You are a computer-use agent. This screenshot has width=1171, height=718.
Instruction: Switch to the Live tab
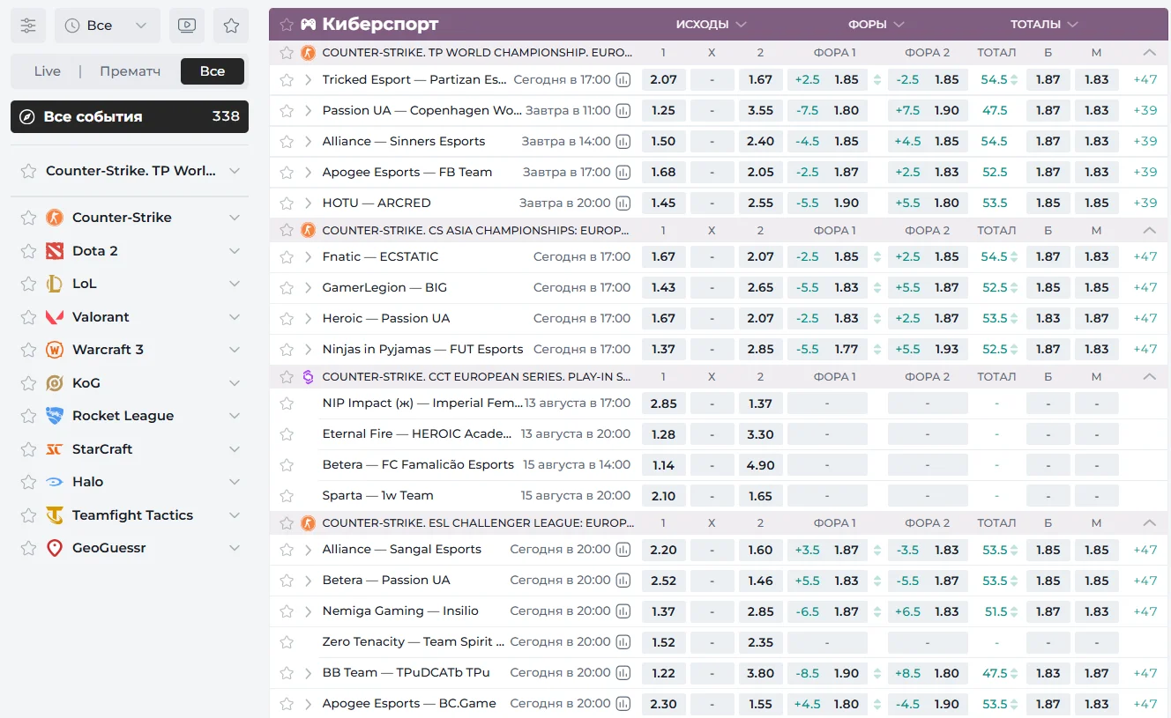(48, 71)
